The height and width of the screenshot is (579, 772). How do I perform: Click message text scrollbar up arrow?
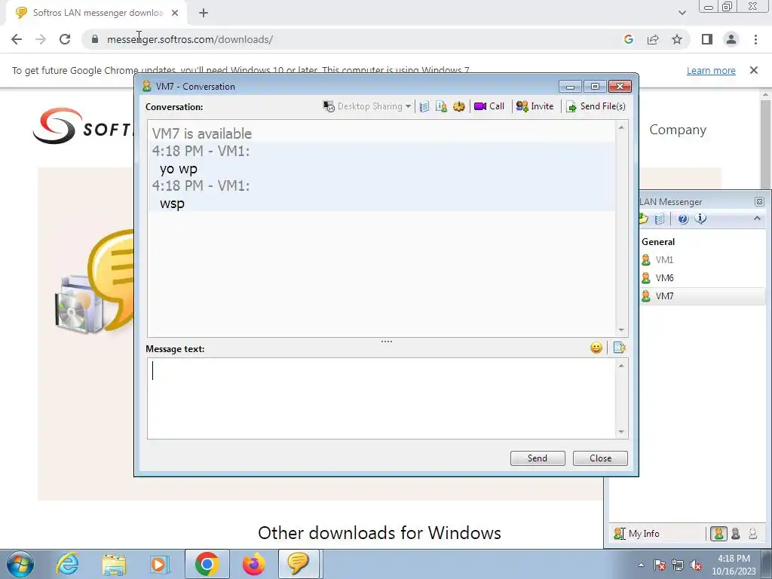621,366
